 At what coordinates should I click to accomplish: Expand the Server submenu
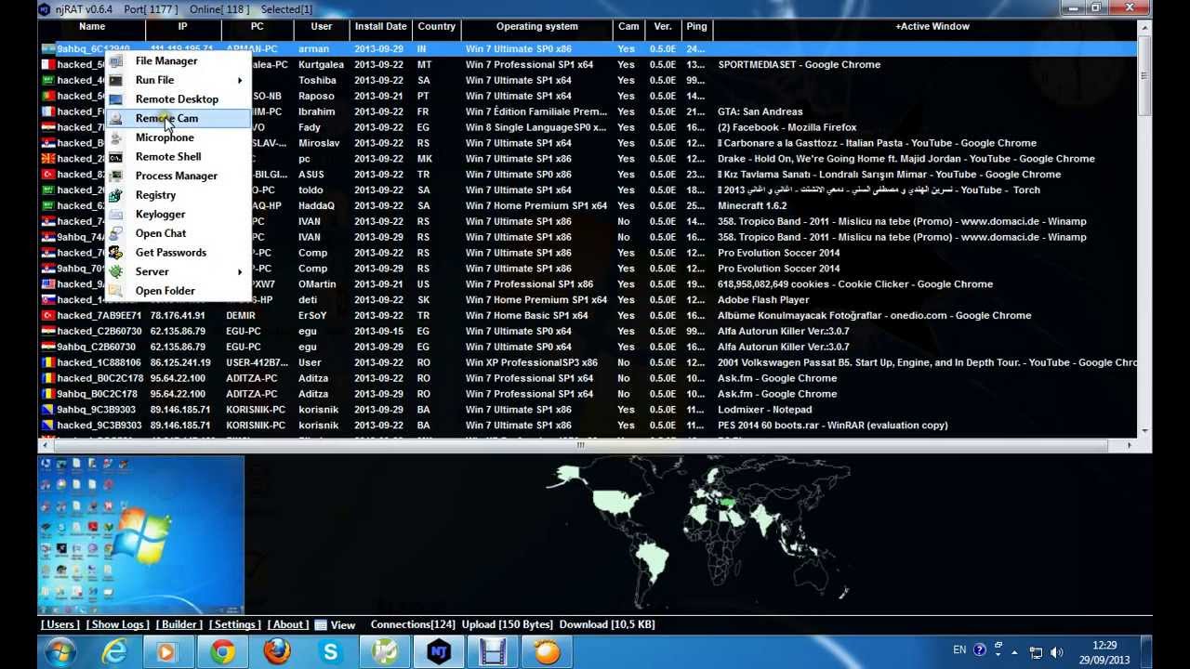[178, 271]
